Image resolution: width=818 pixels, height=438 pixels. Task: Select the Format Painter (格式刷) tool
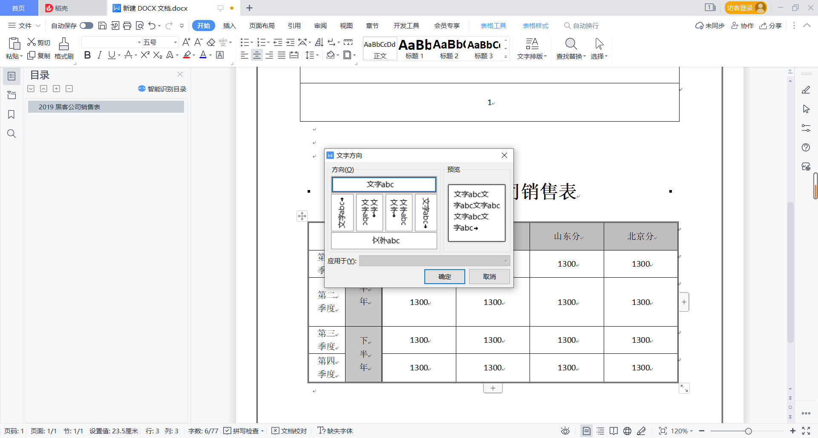[x=63, y=48]
